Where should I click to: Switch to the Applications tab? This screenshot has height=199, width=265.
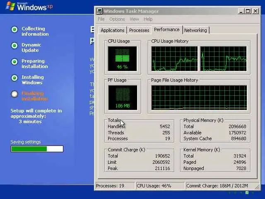[x=113, y=30]
